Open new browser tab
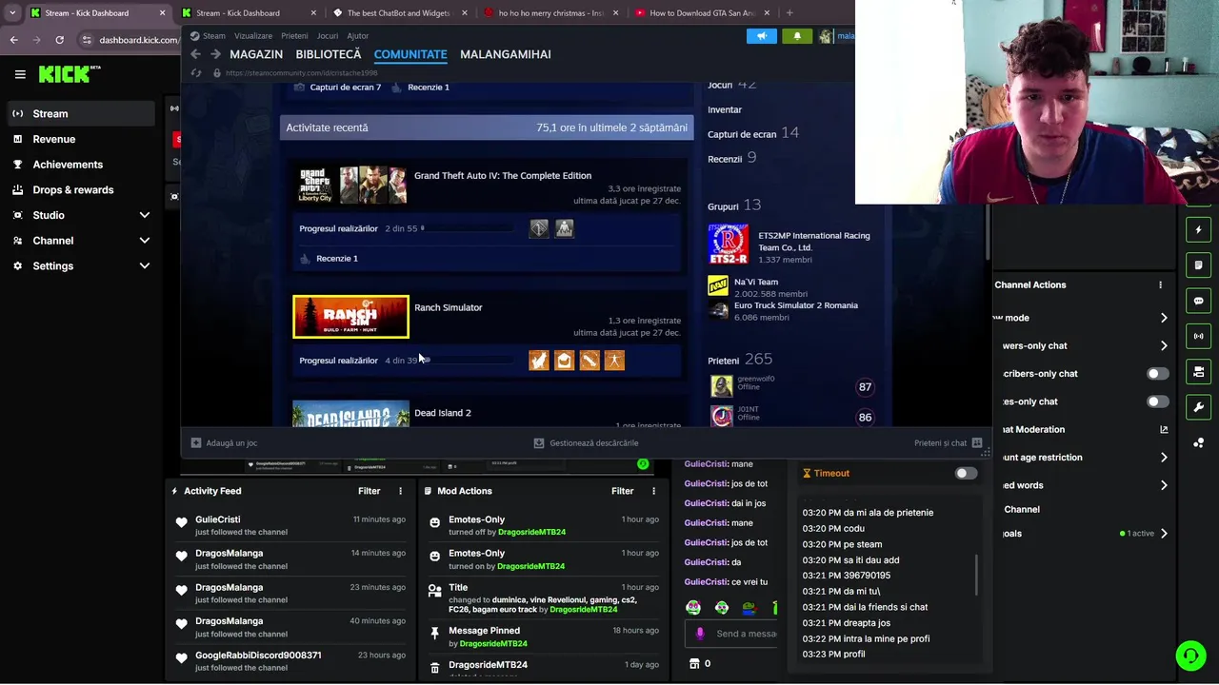1219x685 pixels. [x=789, y=13]
